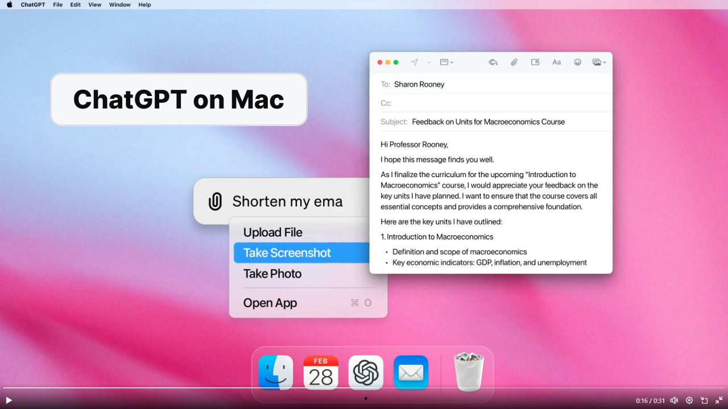Click the To field with Sharon Rooney
Image resolution: width=728 pixels, height=409 pixels.
click(x=496, y=84)
